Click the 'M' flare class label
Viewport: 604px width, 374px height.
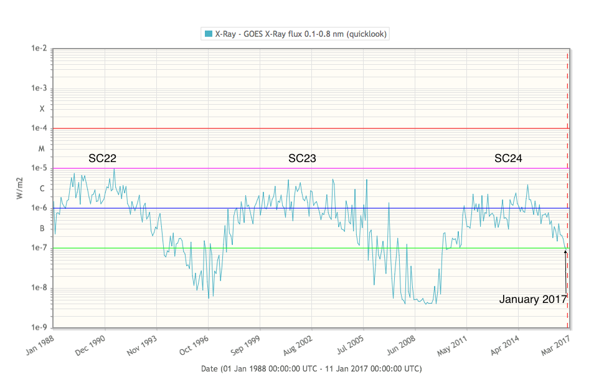coord(42,149)
